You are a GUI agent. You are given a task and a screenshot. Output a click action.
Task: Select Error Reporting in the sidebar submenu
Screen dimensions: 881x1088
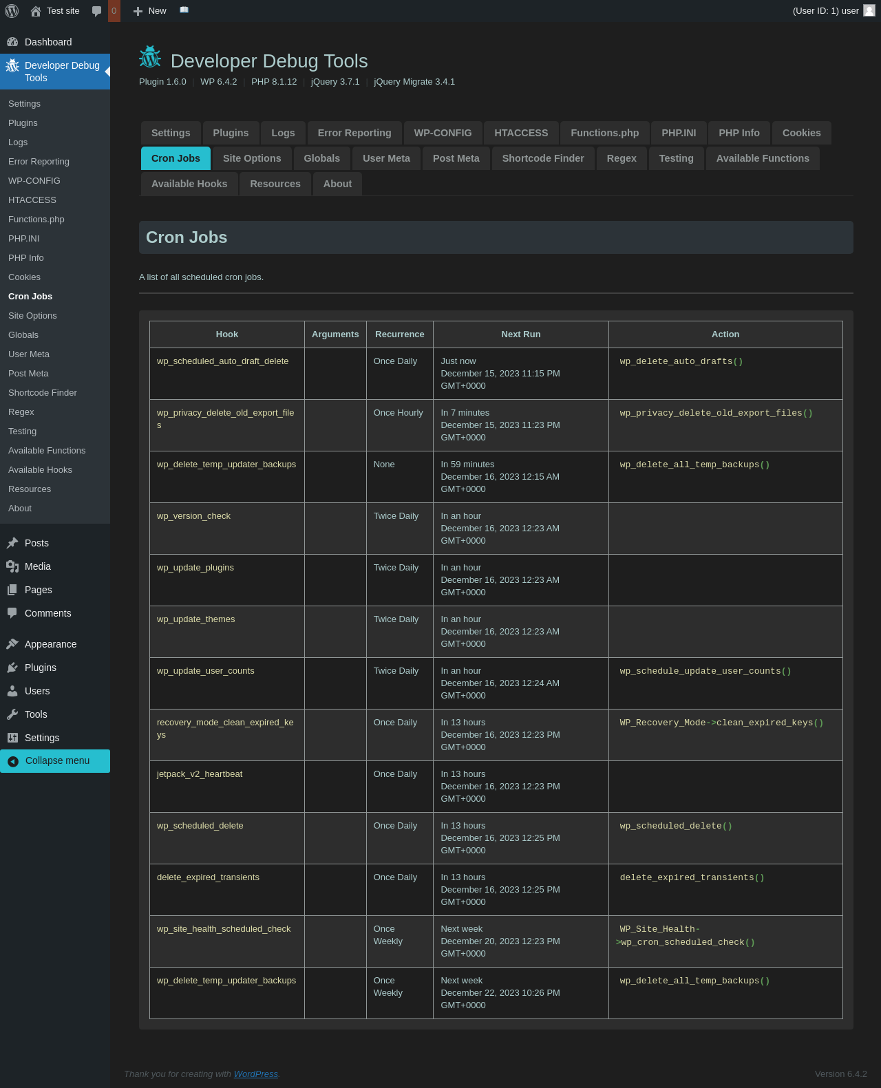[x=39, y=162]
